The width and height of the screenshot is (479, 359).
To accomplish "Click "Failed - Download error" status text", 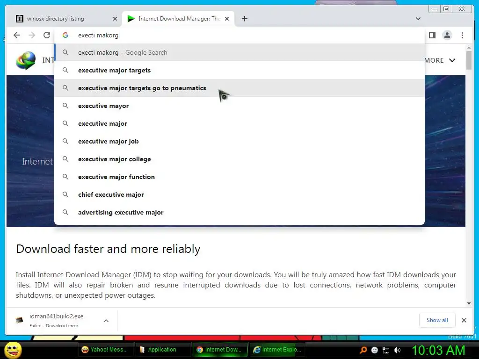I will click(x=54, y=326).
